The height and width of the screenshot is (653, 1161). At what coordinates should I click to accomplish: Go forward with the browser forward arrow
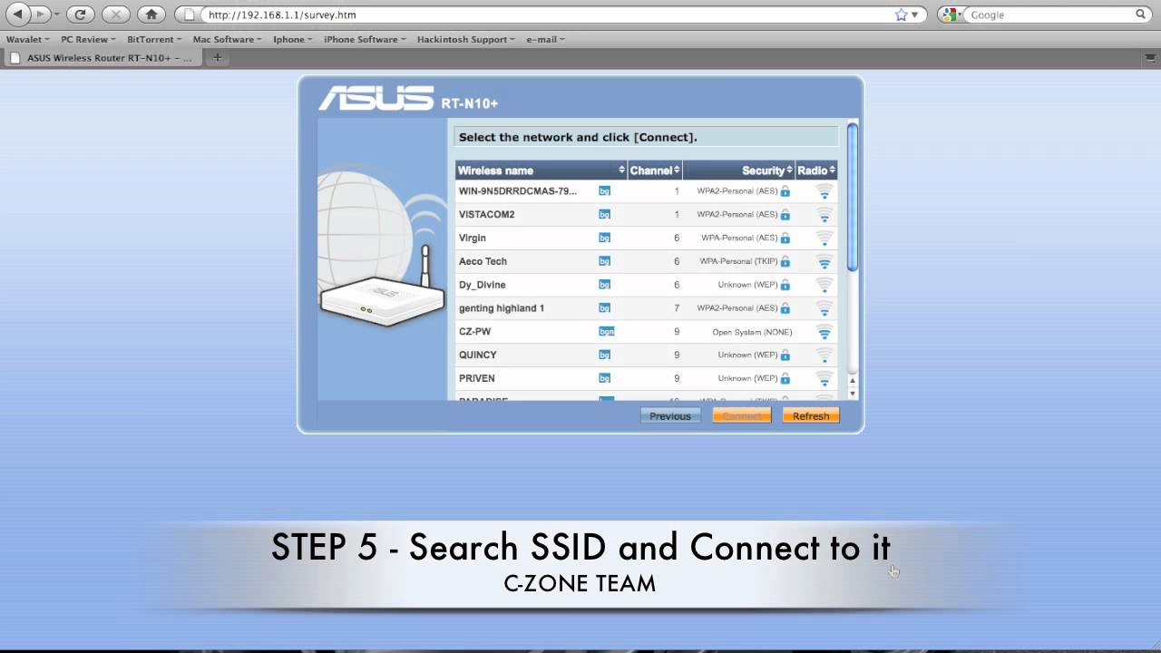point(39,15)
